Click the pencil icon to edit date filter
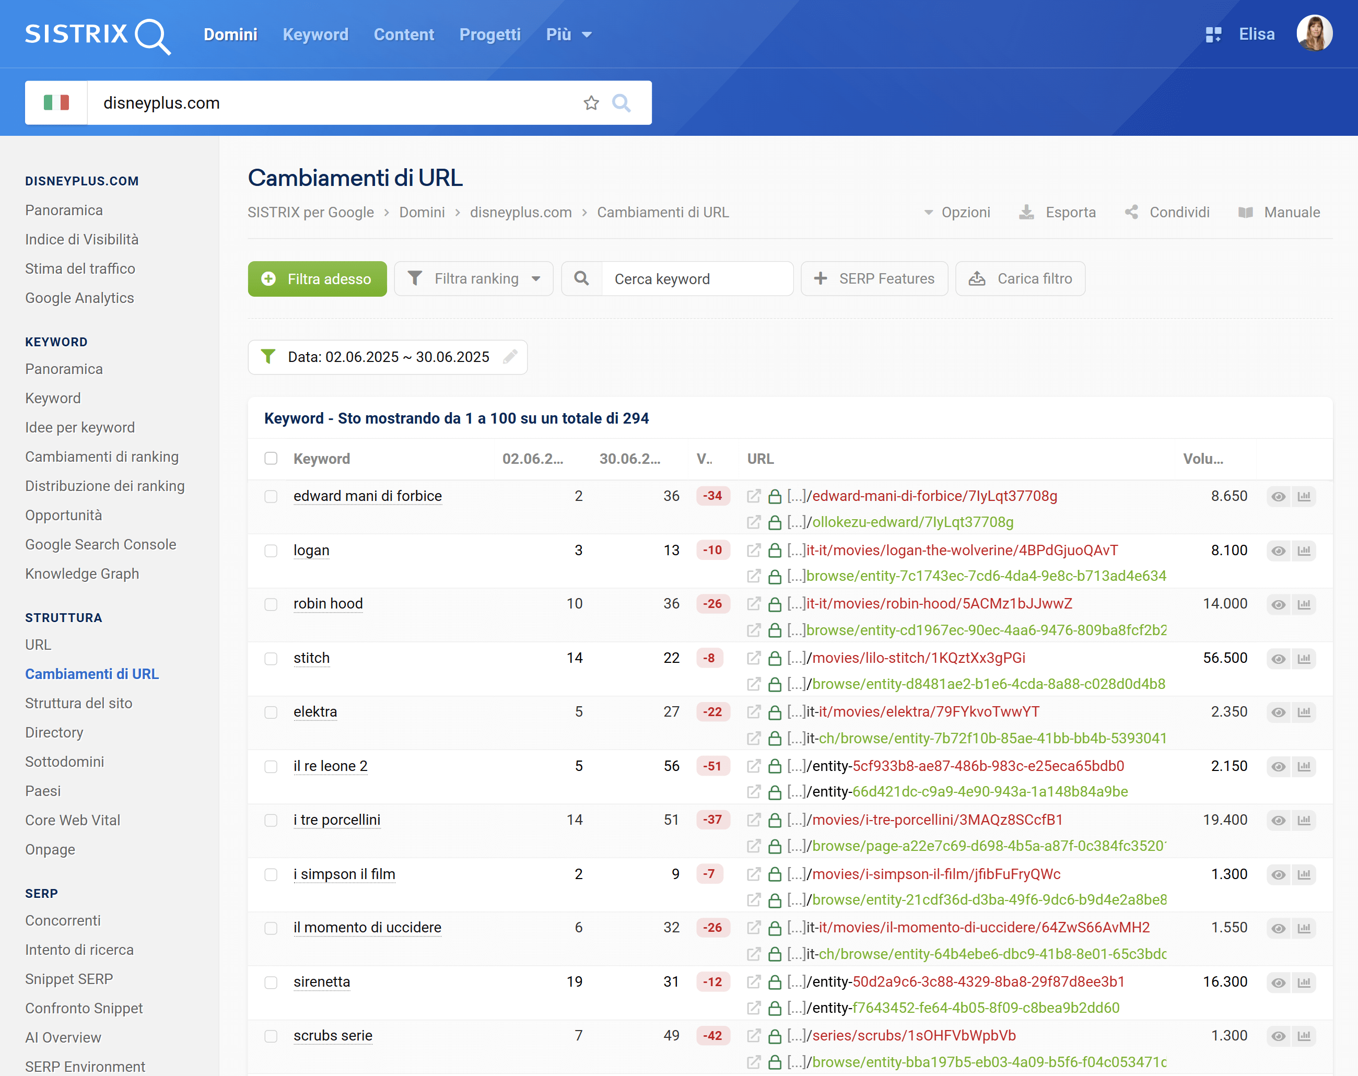Screen dimensions: 1358x1076 tap(510, 357)
